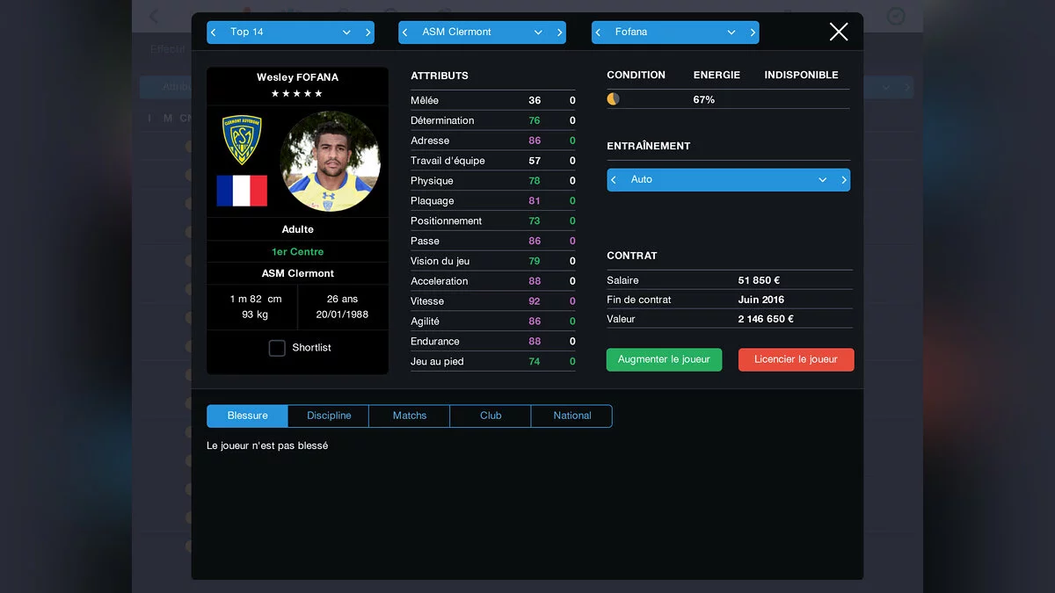Viewport: 1055px width, 593px height.
Task: Go to previous league before Top 14
Action: coord(214,33)
